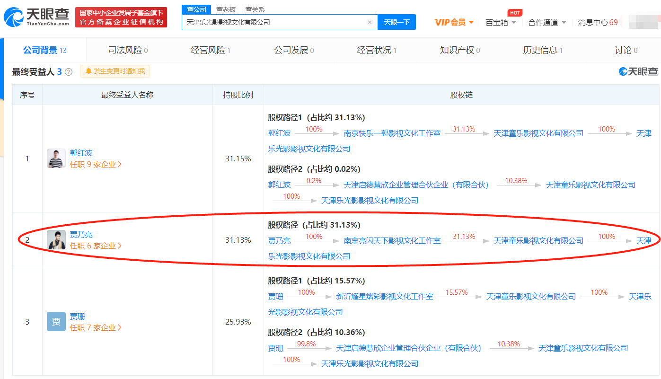661x379 pixels.
Task: Open the 经营状况 tab
Action: 377,50
